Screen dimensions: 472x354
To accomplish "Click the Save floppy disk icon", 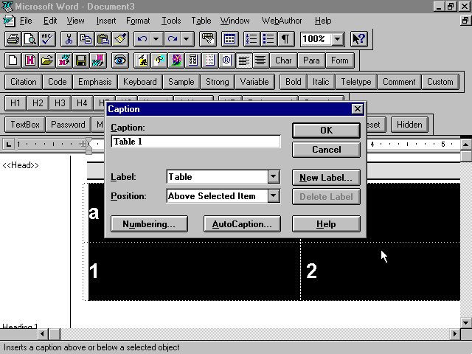I will [81, 60].
